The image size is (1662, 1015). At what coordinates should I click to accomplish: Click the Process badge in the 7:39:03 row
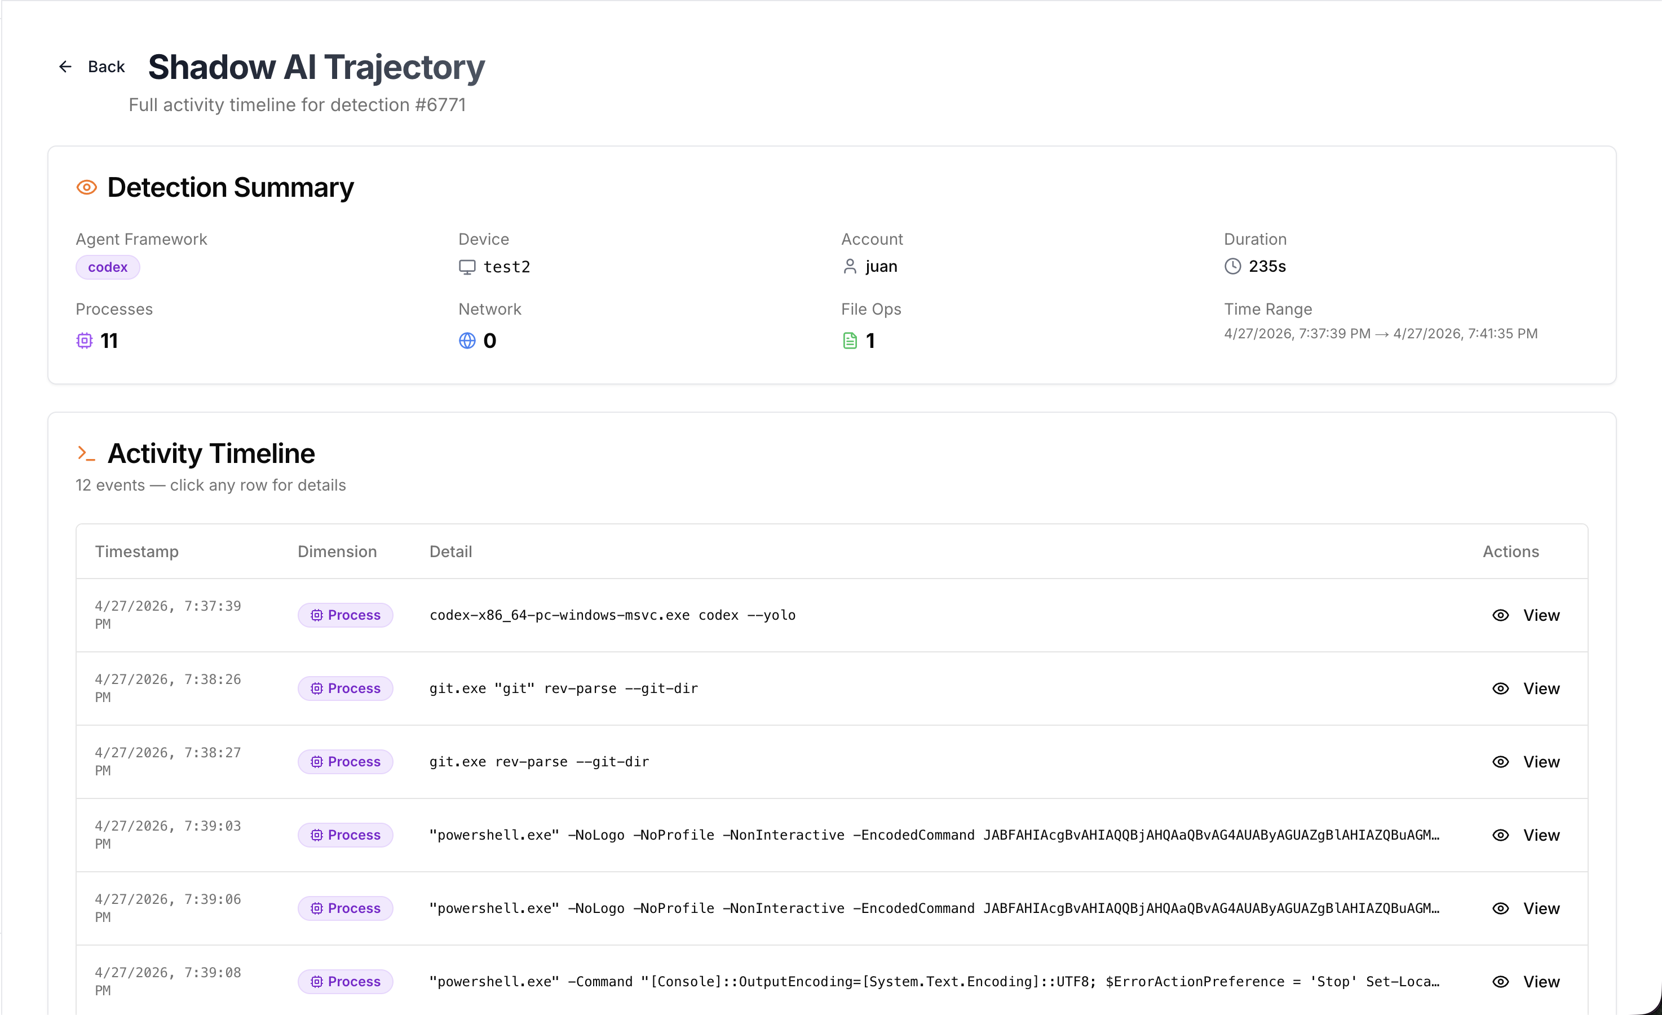(x=346, y=836)
